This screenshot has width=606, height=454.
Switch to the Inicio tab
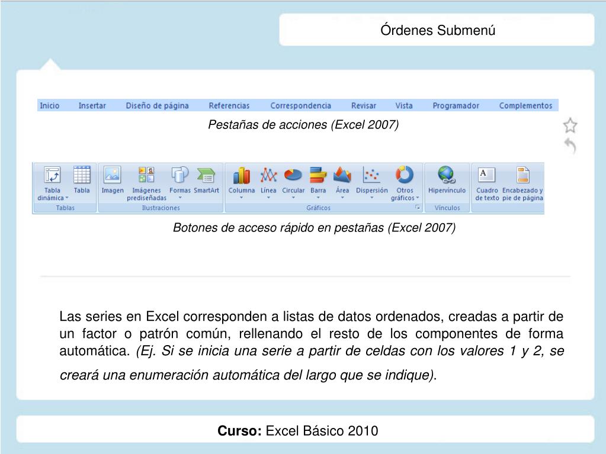50,105
